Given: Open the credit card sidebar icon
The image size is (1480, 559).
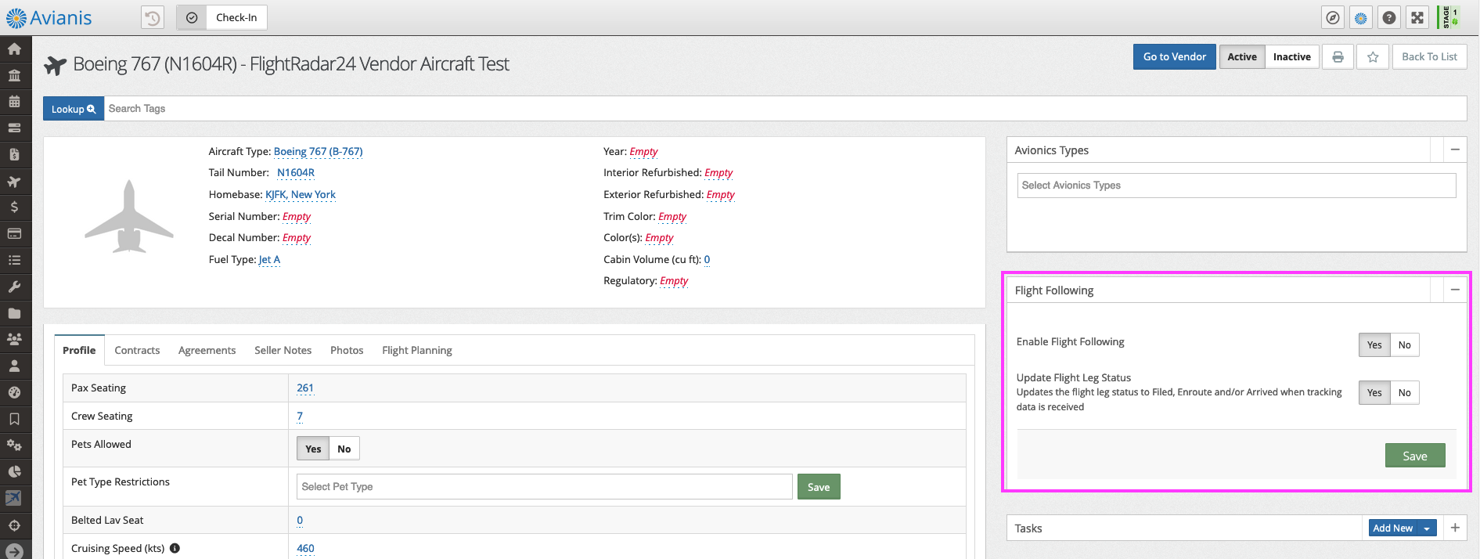Looking at the screenshot, I should pos(14,233).
